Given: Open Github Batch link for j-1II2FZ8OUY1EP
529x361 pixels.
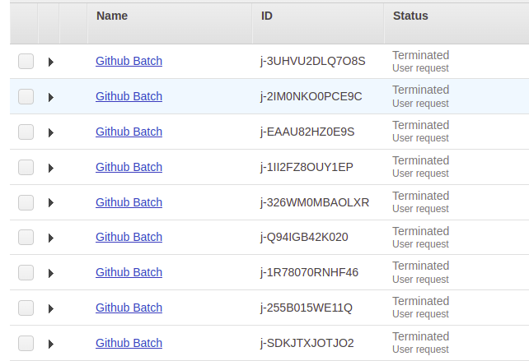Looking at the screenshot, I should click(129, 167).
